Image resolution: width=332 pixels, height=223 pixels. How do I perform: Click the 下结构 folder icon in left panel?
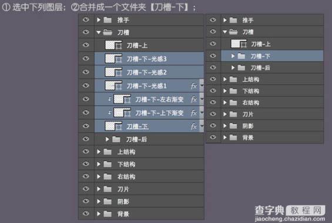pos(108,164)
